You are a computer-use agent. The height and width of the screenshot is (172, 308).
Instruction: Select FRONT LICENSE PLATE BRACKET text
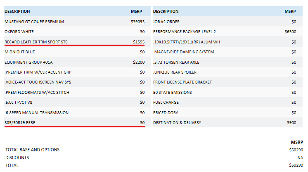pyautogui.click(x=182, y=82)
